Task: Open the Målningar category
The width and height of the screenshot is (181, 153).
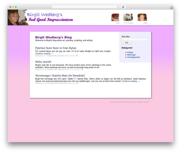Action: [x=131, y=55]
